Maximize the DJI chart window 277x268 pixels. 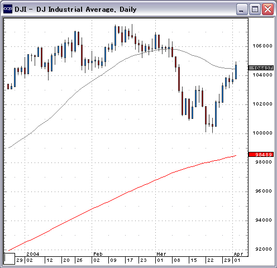[x=255, y=9]
